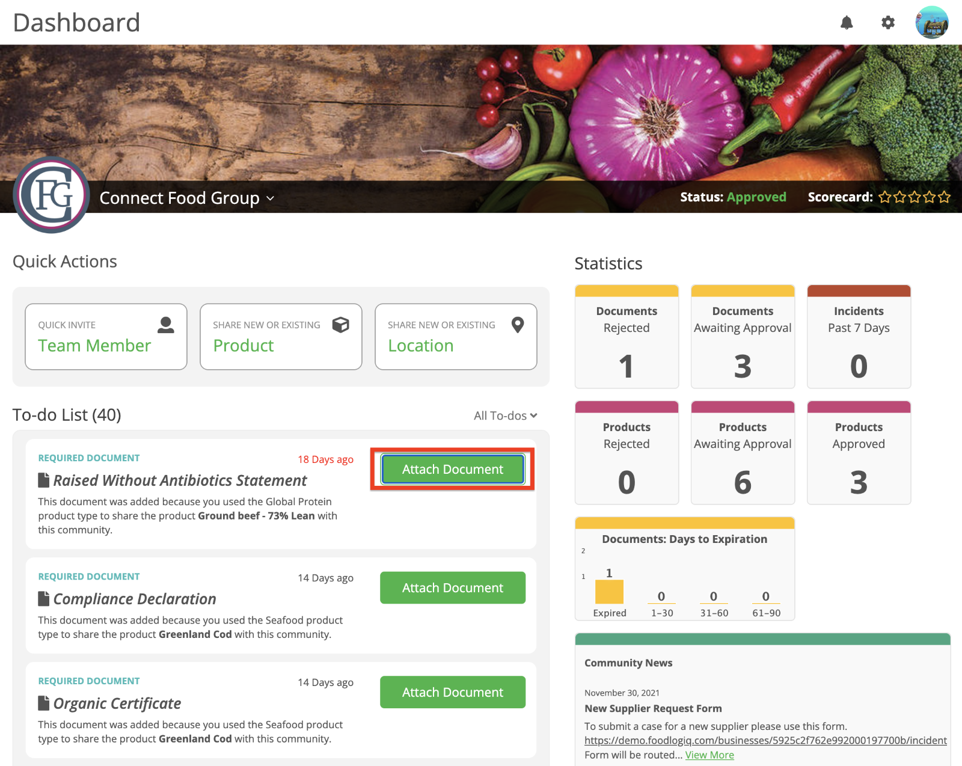This screenshot has width=962, height=766.
Task: Click the Raised Without Antibiotics document icon
Action: click(x=44, y=480)
